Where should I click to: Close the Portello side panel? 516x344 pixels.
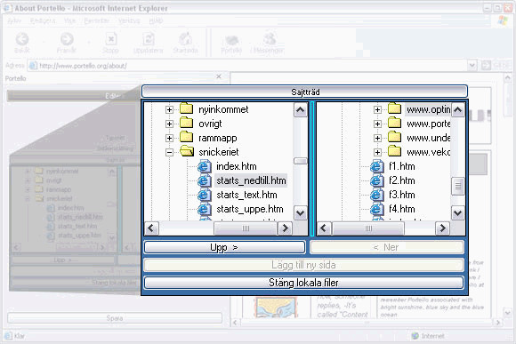(x=219, y=76)
